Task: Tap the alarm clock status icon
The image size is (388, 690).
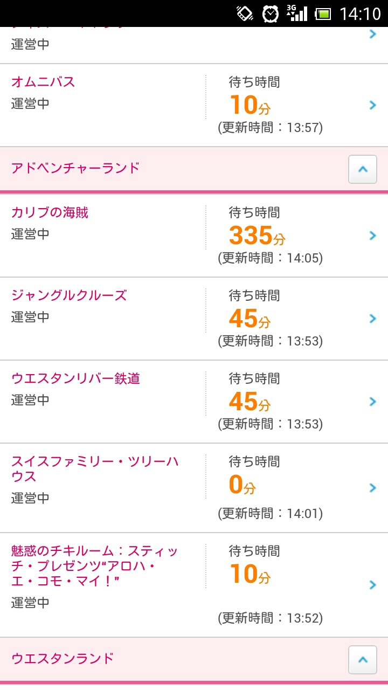Action: (x=271, y=13)
